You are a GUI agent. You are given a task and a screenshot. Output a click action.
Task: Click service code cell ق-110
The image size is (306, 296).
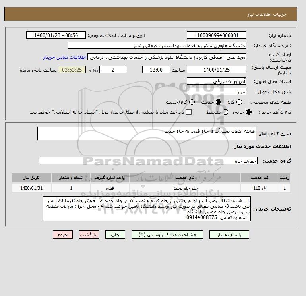260,188
